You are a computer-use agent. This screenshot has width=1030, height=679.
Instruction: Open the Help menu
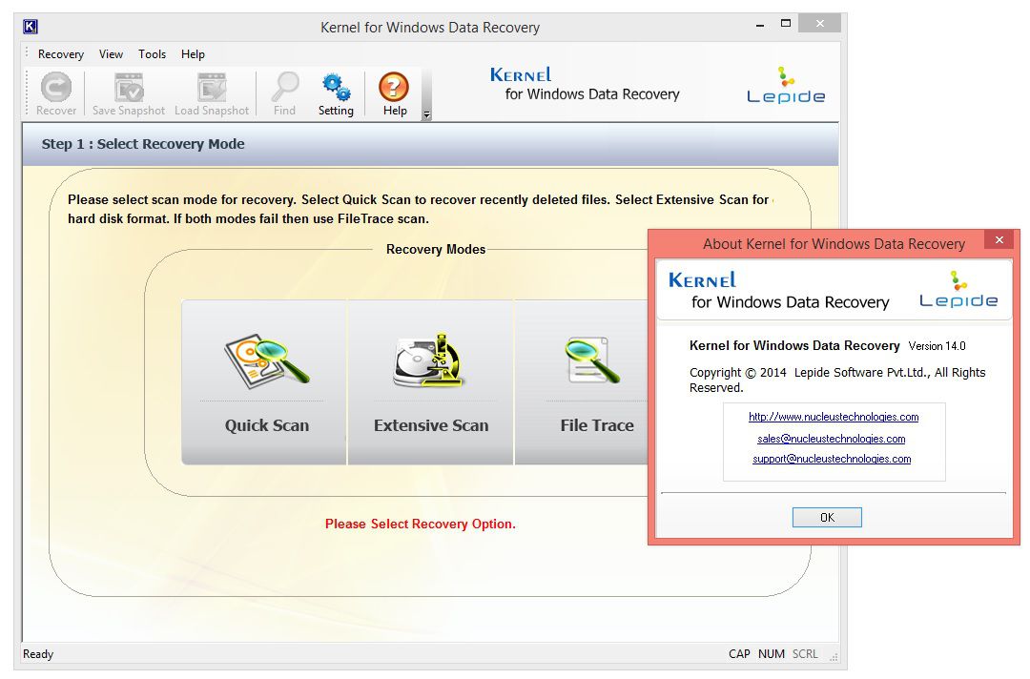click(x=193, y=54)
